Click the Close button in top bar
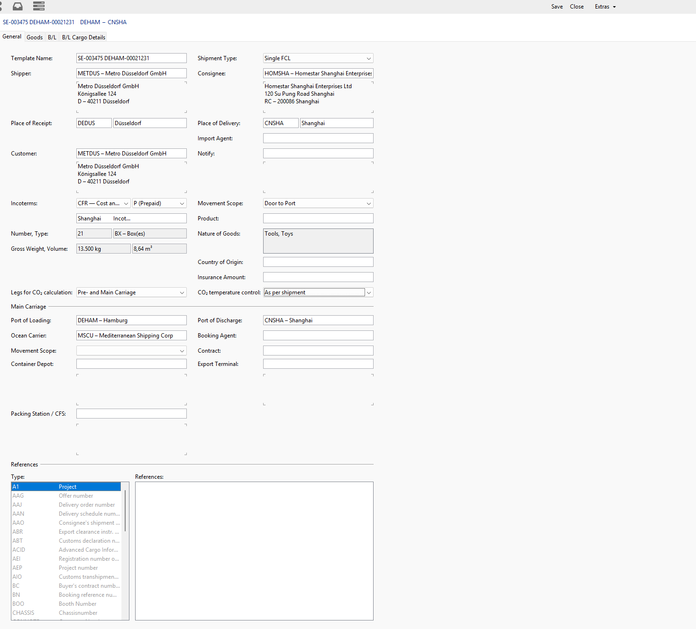 577,7
